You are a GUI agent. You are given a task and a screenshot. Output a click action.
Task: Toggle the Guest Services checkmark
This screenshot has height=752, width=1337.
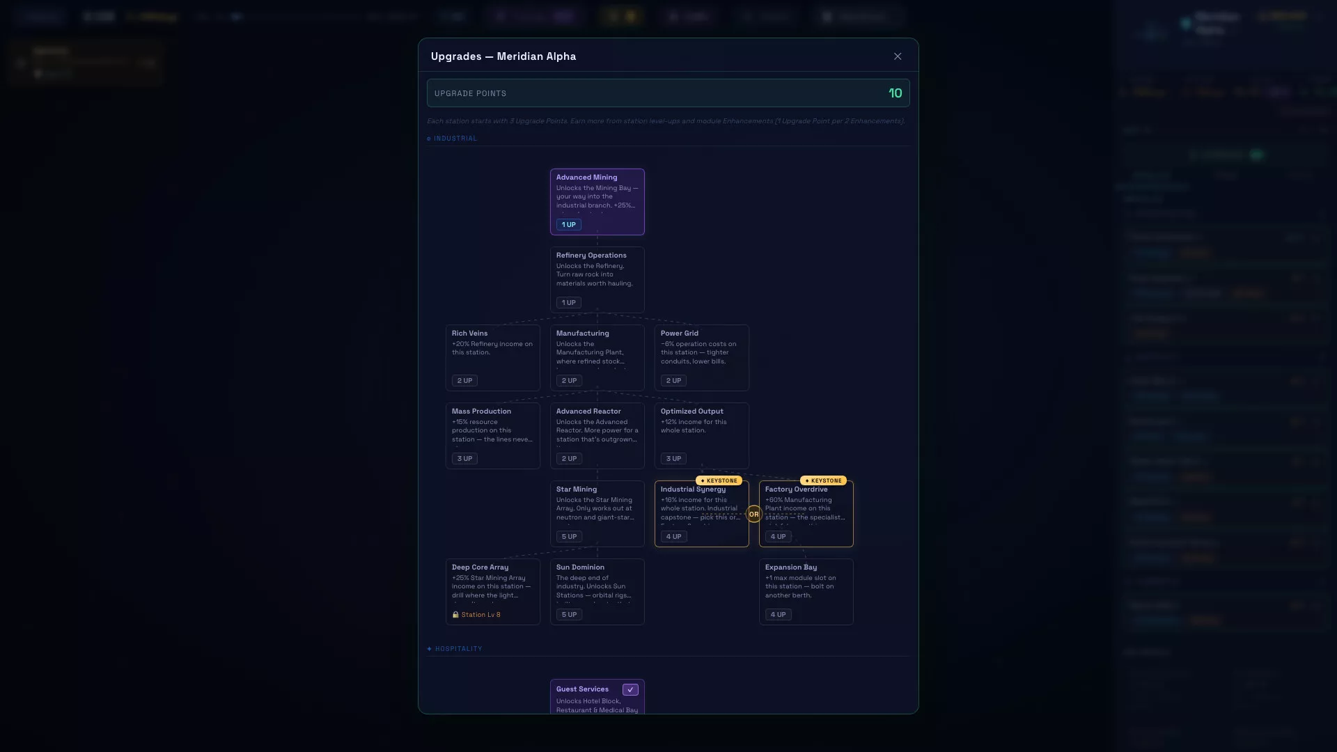(630, 690)
